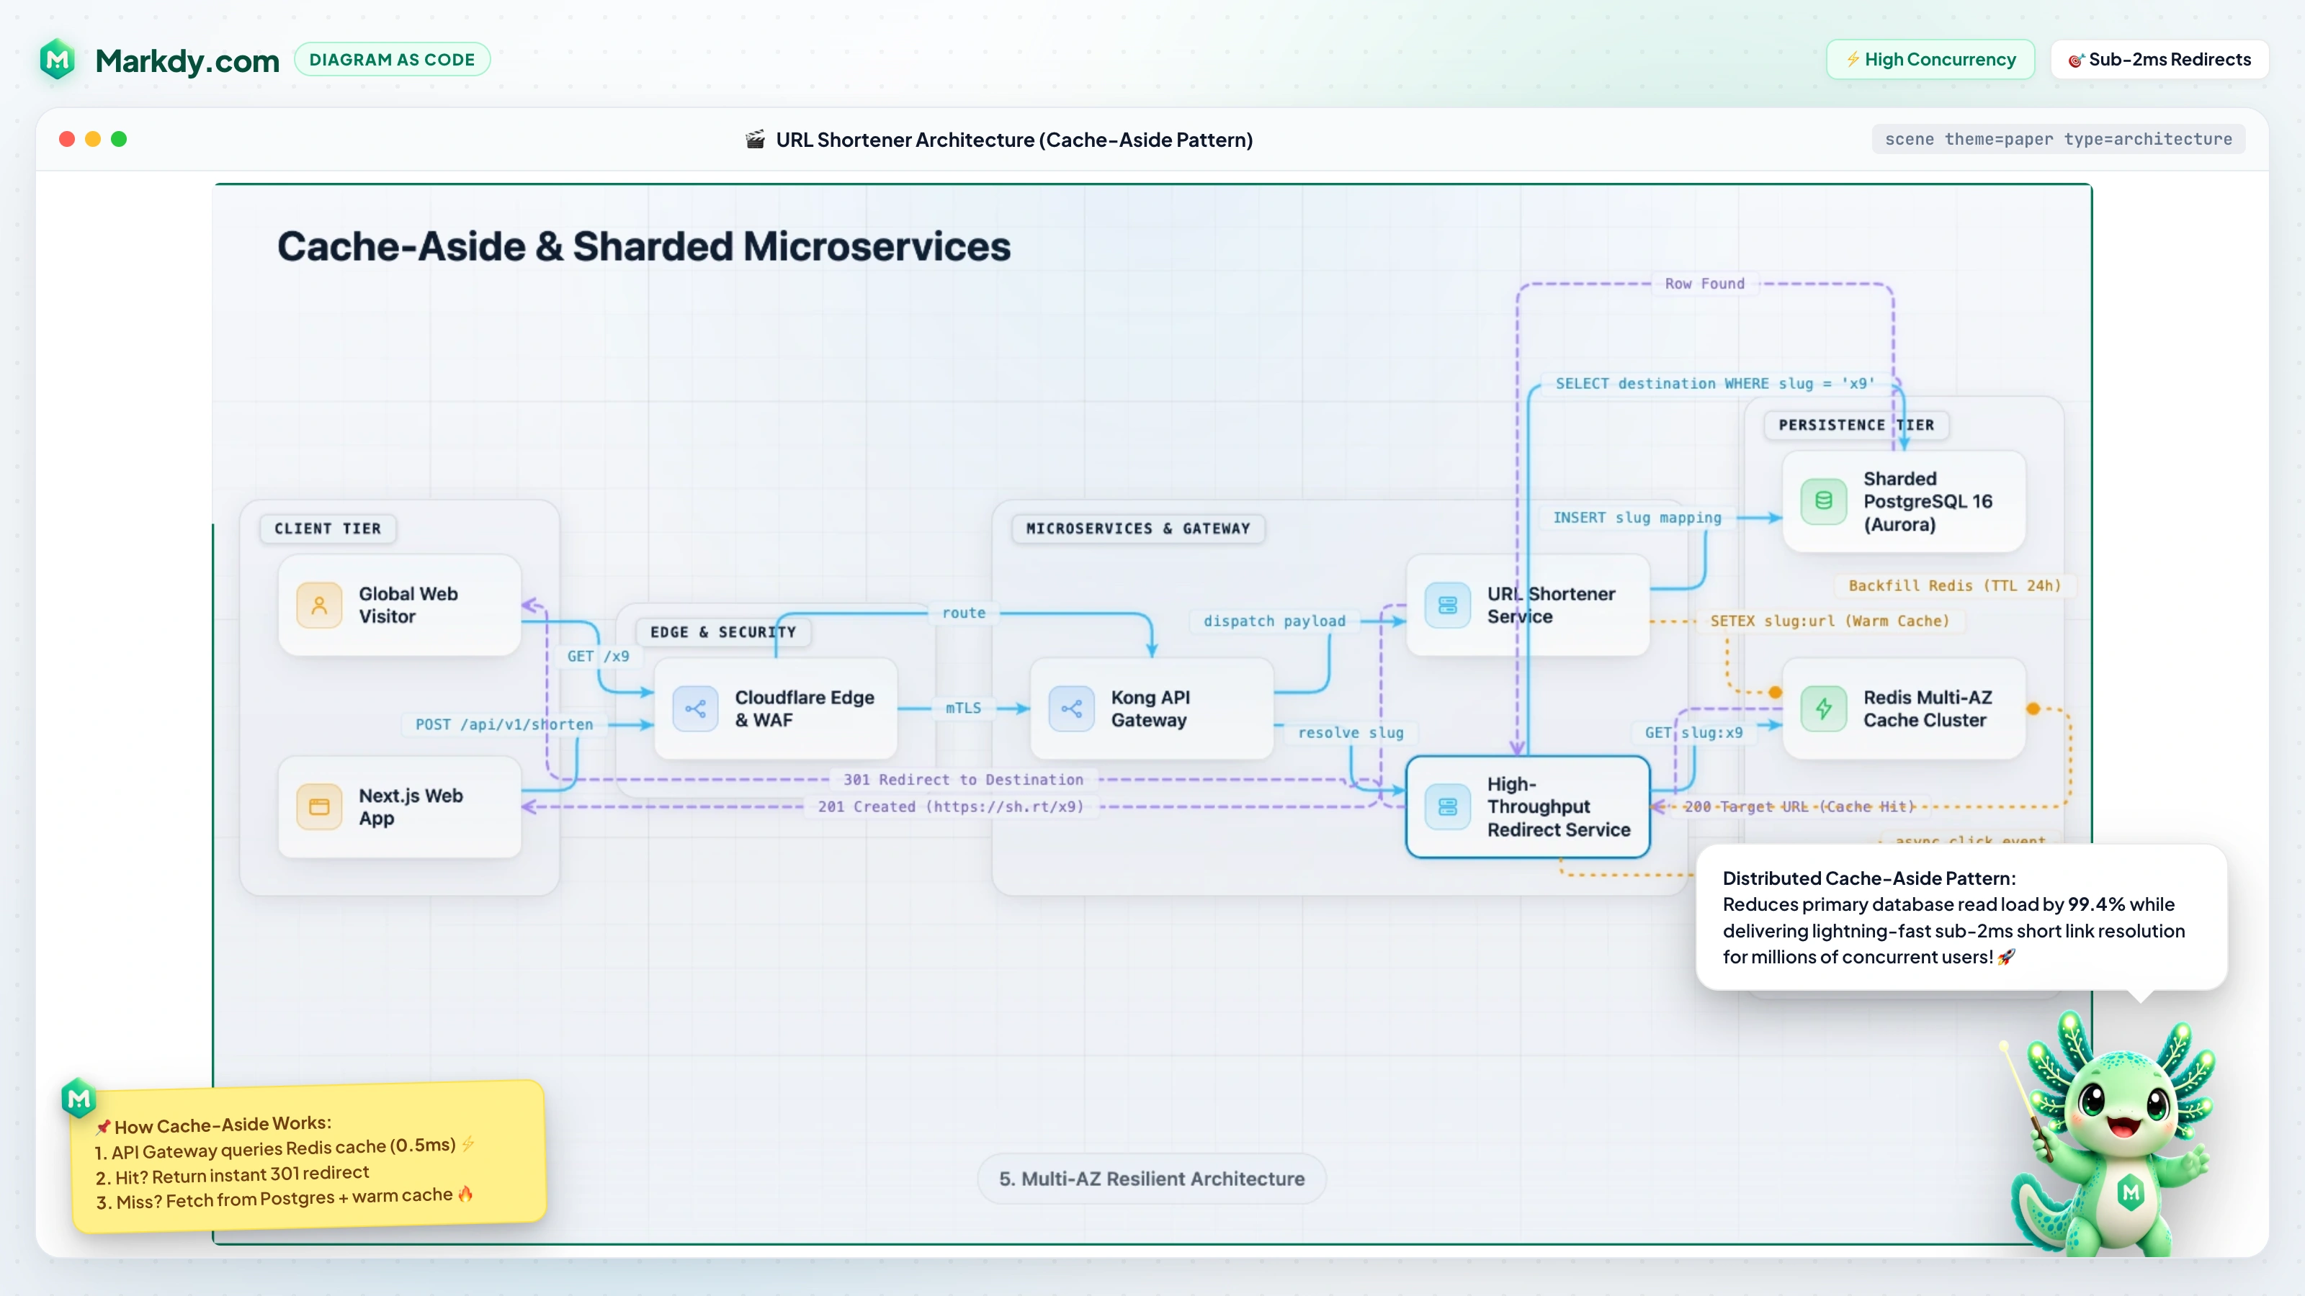Select the High Concurrency tag
Image resolution: width=2305 pixels, height=1296 pixels.
click(x=1930, y=59)
